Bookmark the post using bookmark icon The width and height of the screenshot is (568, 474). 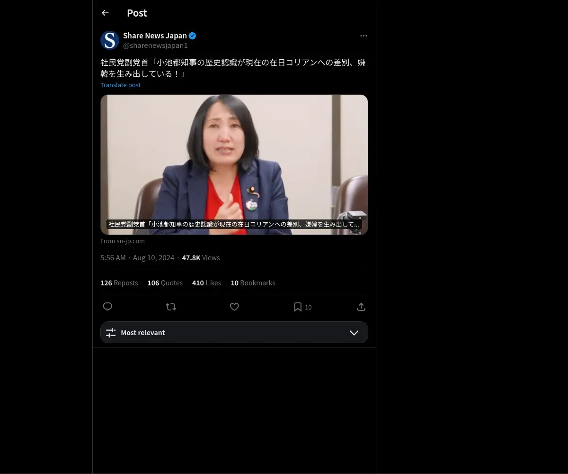point(298,307)
